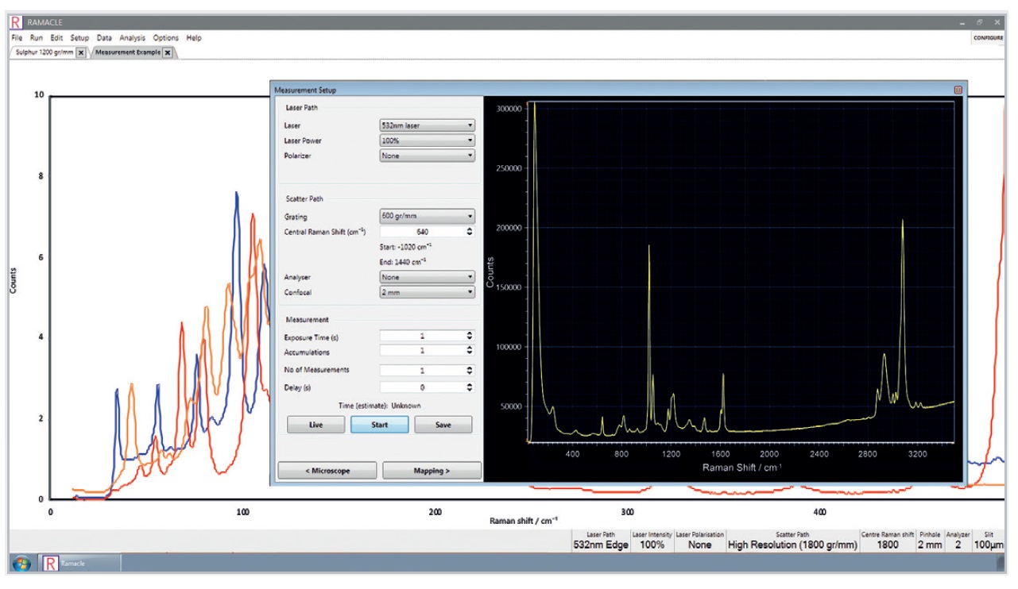Click the Central Raman Shift input field
Image resolution: width=1018 pixels, height=589 pixels.
[x=421, y=232]
